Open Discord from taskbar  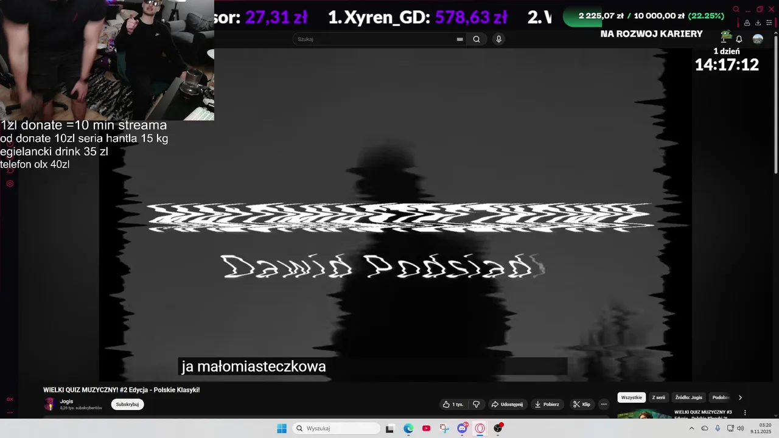463,428
